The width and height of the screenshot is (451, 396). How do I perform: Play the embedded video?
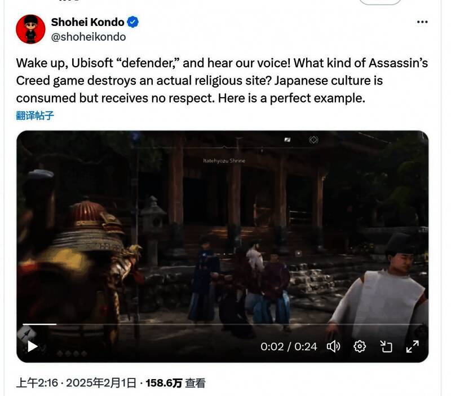[x=33, y=346]
